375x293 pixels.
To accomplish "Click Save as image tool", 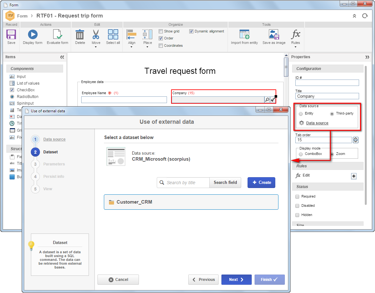I will click(x=274, y=34).
